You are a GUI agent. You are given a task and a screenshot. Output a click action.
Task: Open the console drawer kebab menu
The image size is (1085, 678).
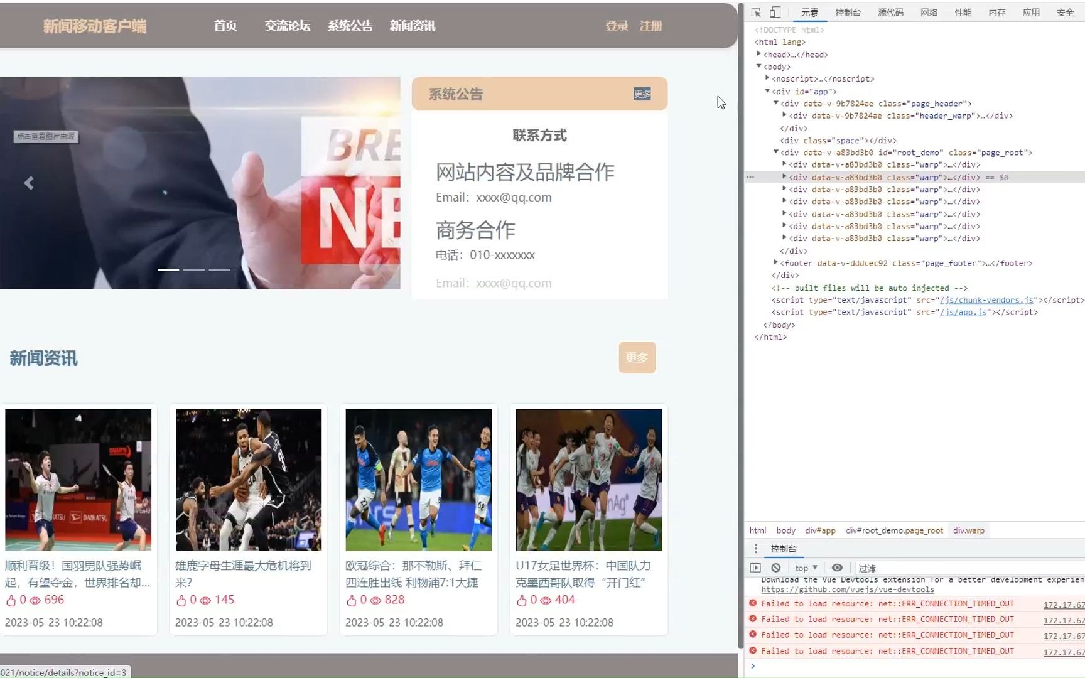tap(756, 549)
